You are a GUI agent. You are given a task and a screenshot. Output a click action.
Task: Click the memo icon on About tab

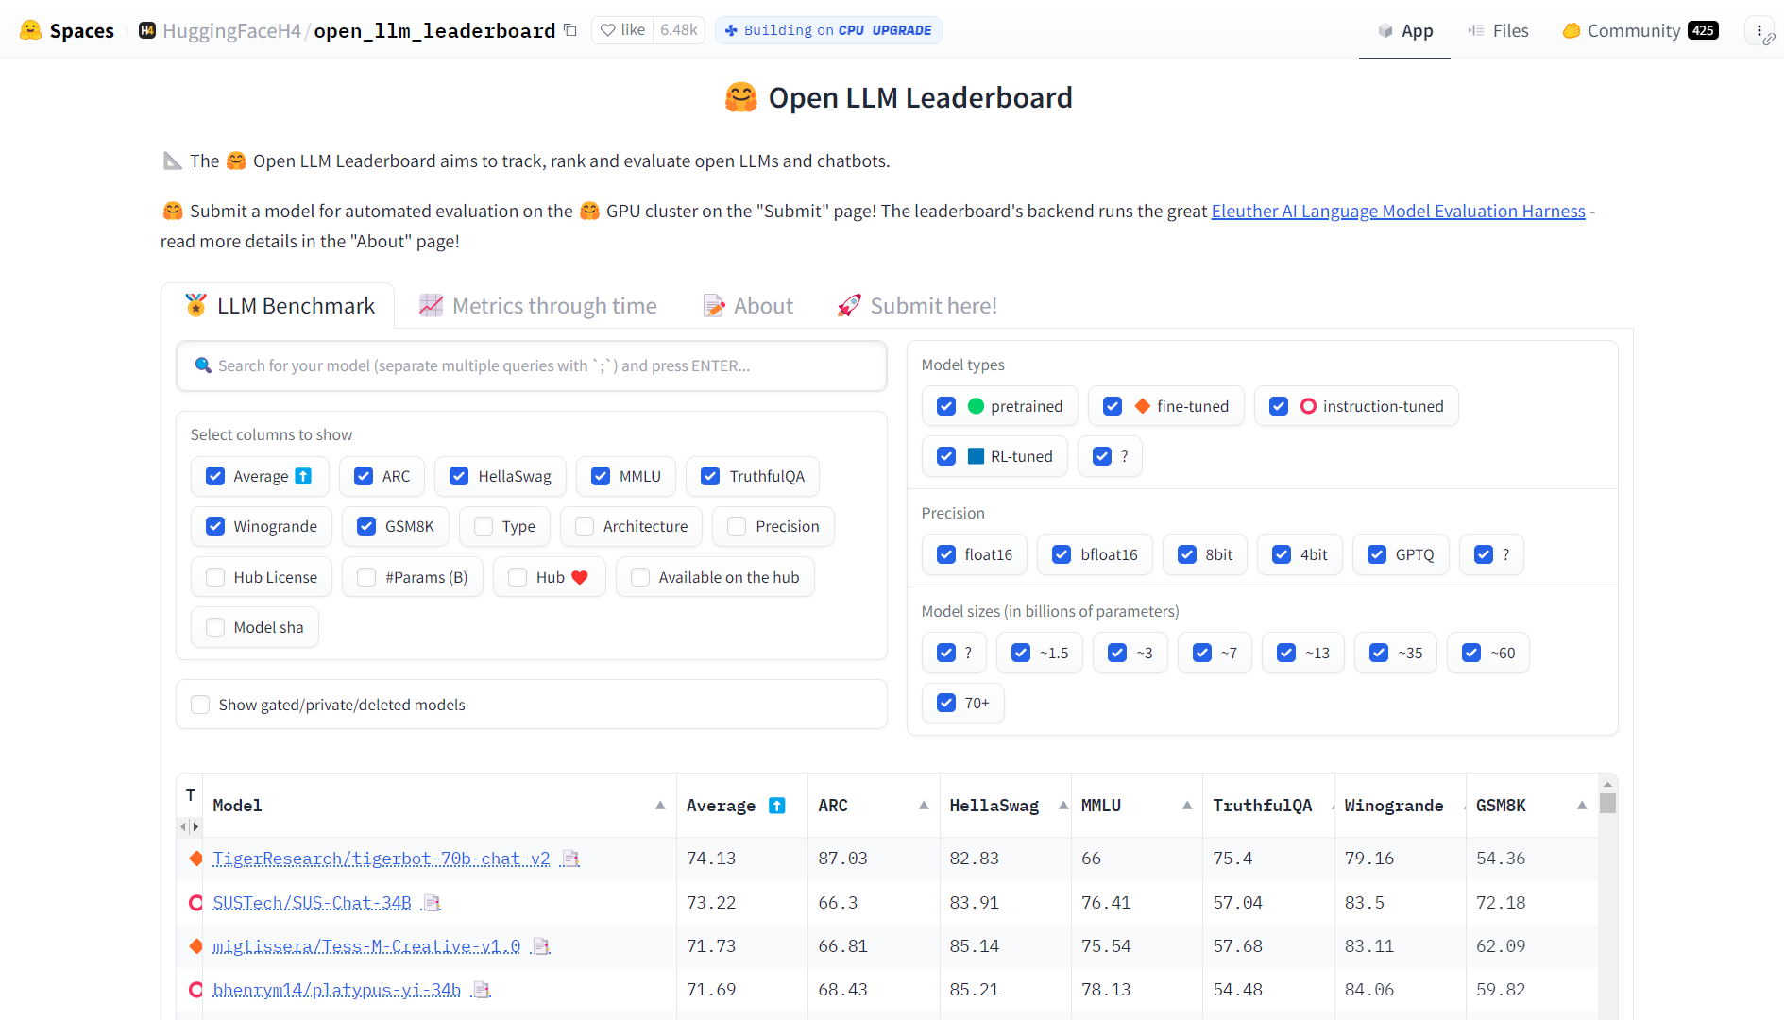[714, 306]
